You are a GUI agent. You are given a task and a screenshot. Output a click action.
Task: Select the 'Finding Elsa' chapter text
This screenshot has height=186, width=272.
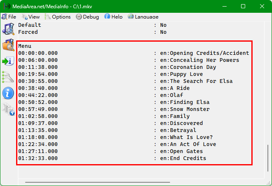pyautogui.click(x=189, y=102)
